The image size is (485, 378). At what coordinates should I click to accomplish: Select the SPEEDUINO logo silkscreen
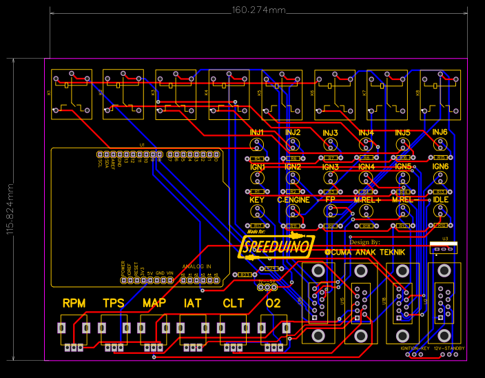click(276, 246)
